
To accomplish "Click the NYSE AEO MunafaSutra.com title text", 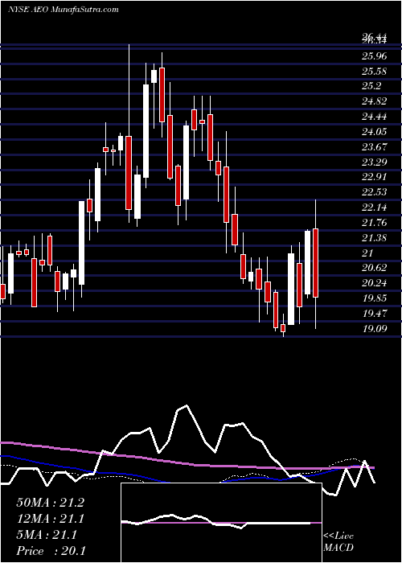I will 64,10.
